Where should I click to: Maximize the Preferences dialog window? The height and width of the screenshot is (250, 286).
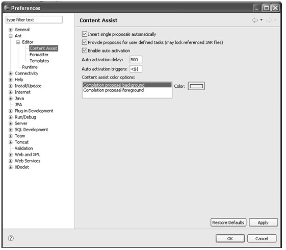click(267, 8)
